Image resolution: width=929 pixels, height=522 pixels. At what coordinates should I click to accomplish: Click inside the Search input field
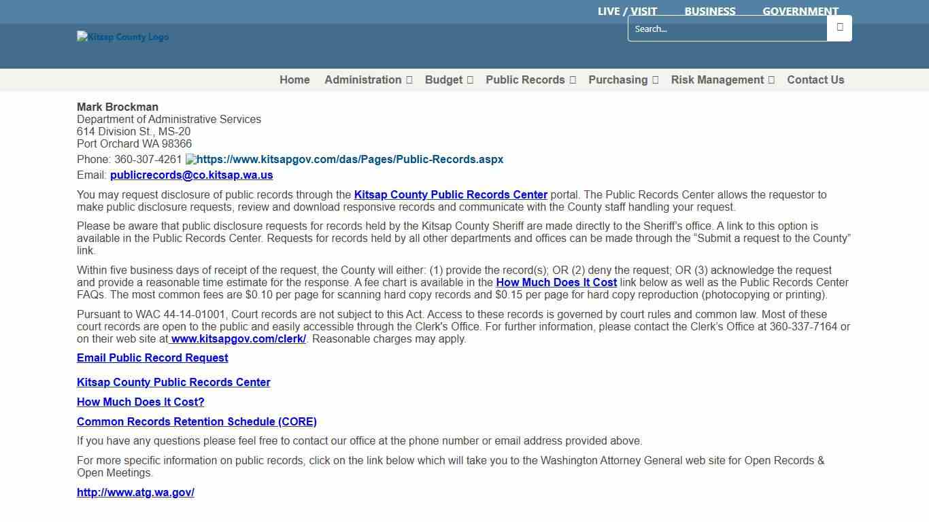click(728, 29)
